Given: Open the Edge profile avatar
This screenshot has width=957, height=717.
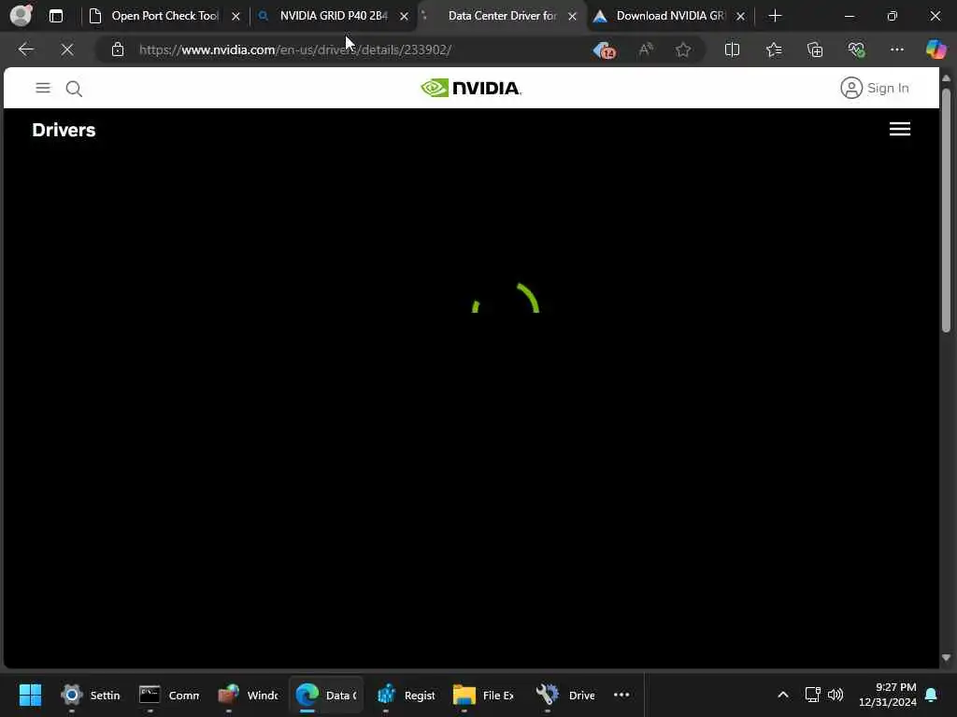Looking at the screenshot, I should (21, 15).
